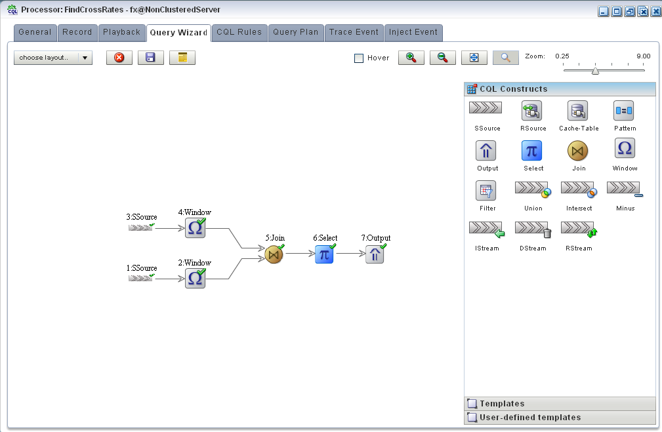
Task: Click the Zoom slider thumb
Action: click(x=595, y=70)
